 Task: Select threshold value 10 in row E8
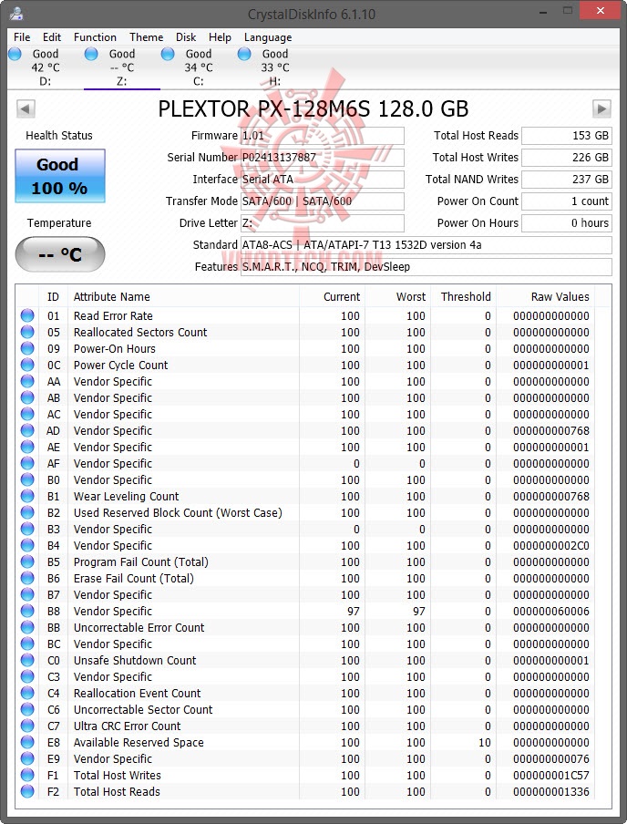[x=485, y=743]
